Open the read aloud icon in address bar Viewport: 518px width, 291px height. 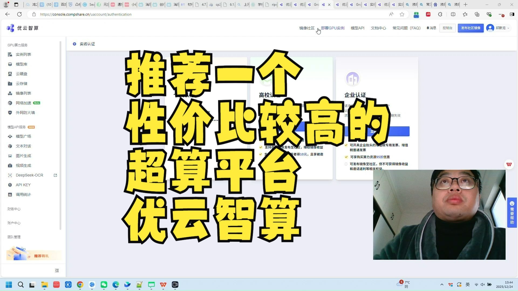391,14
